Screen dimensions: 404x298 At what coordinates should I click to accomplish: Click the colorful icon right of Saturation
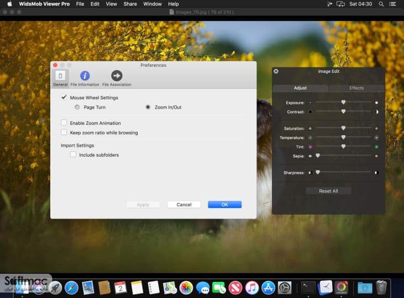click(x=376, y=129)
